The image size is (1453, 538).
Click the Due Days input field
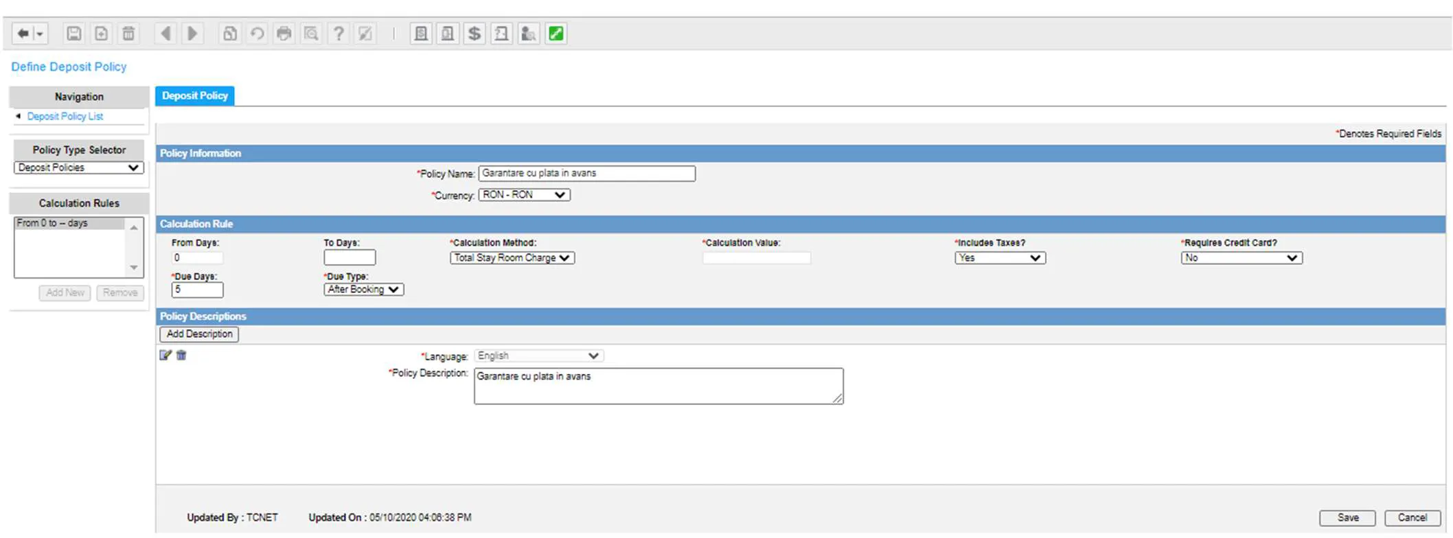coord(197,290)
